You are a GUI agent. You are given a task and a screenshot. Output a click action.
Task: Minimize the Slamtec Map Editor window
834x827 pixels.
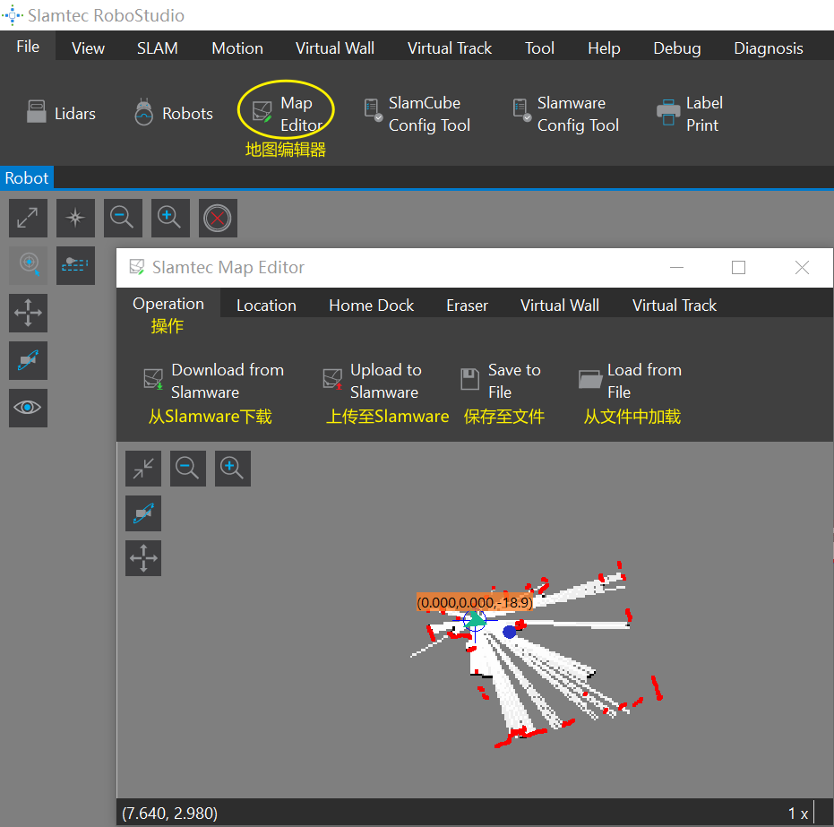click(x=676, y=268)
